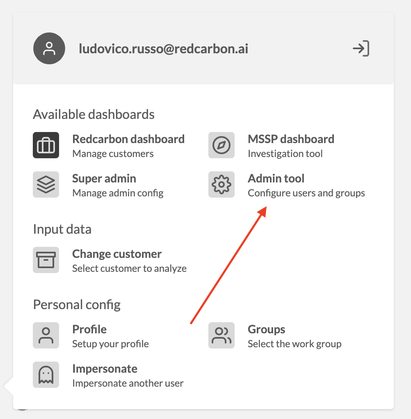This screenshot has height=419, width=411.
Task: Click the MSSP dashboard compass icon
Action: point(221,145)
